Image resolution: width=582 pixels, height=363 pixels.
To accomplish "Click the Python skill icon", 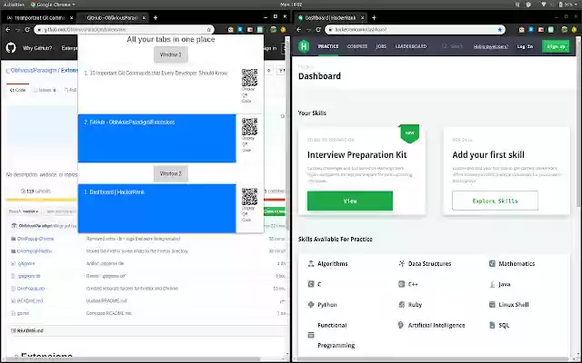I will coord(311,305).
